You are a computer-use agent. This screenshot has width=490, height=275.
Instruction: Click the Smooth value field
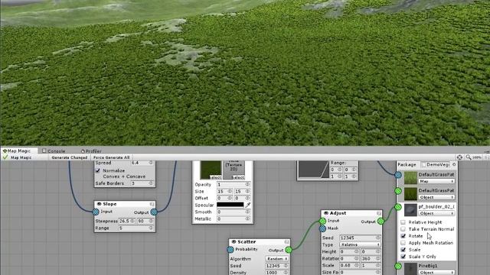[x=234, y=212]
